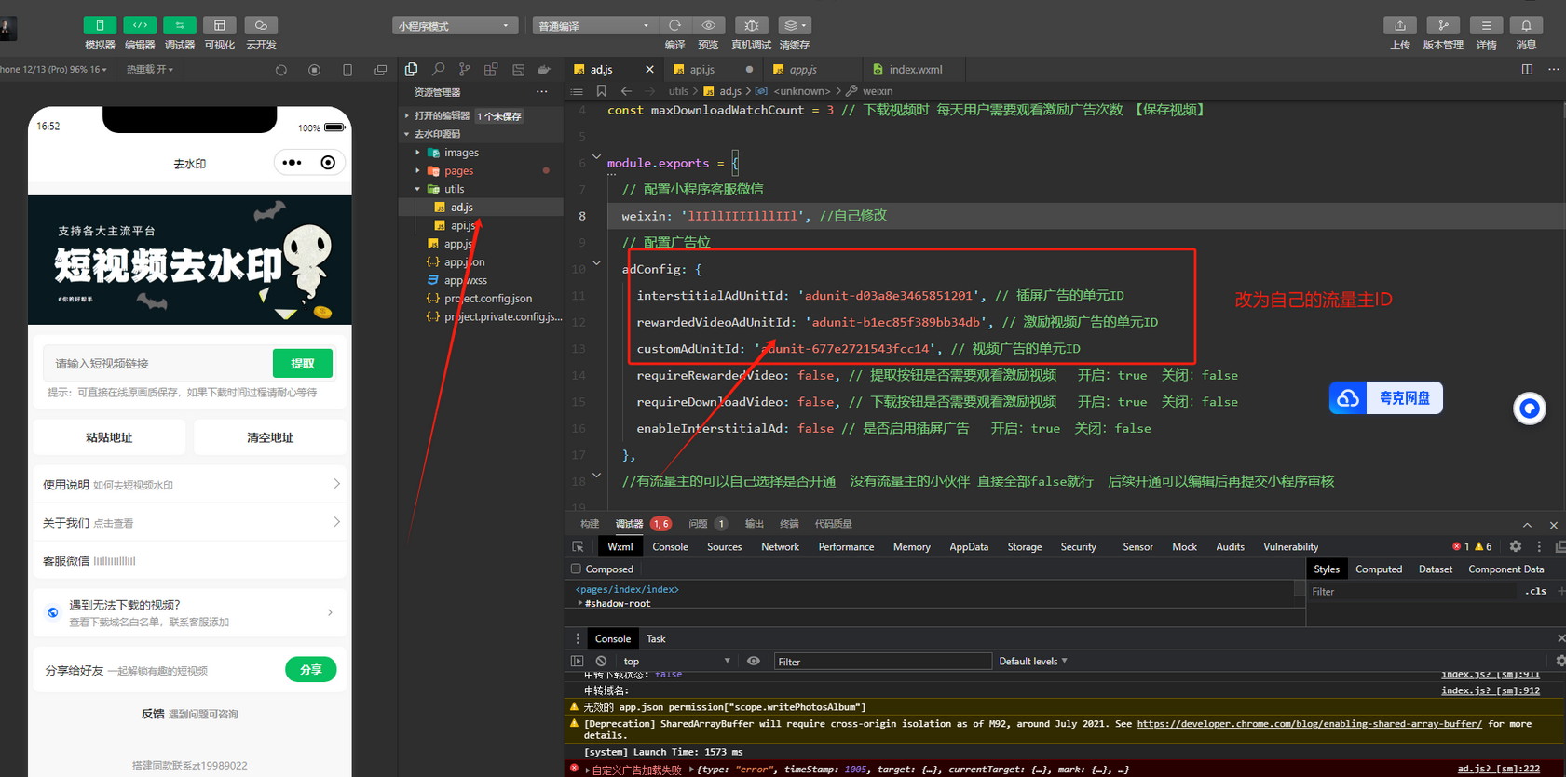Click the 上传 upload icon
The width and height of the screenshot is (1566, 777).
pos(1400,25)
